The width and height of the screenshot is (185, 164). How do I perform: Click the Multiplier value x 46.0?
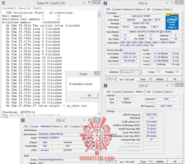[129, 57]
